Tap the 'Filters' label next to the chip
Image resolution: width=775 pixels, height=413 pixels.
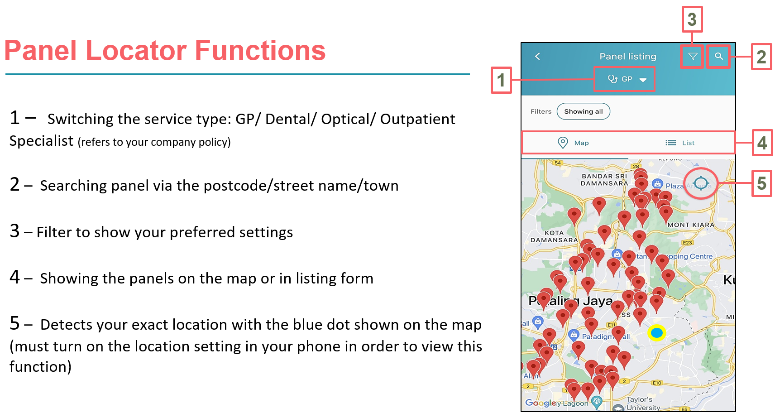point(541,111)
